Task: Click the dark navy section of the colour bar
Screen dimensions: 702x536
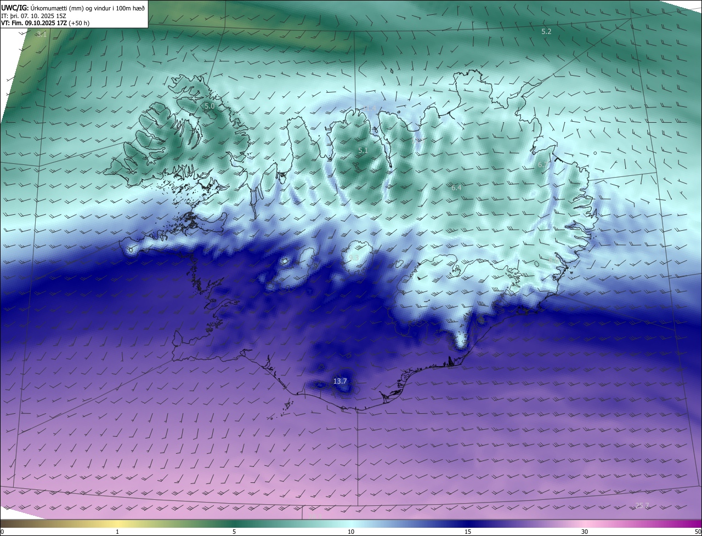Action: [x=468, y=524]
